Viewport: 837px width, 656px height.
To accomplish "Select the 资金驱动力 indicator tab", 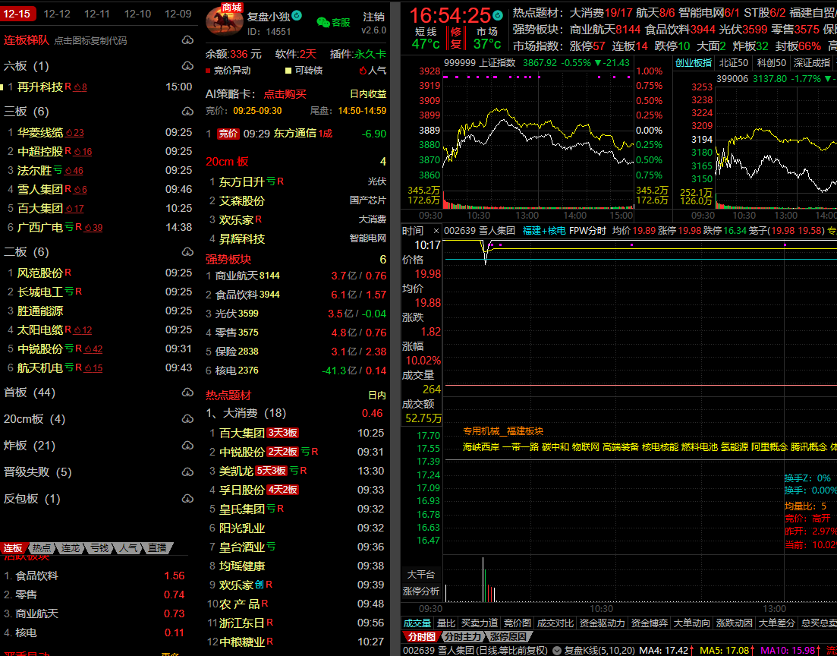I will 603,623.
